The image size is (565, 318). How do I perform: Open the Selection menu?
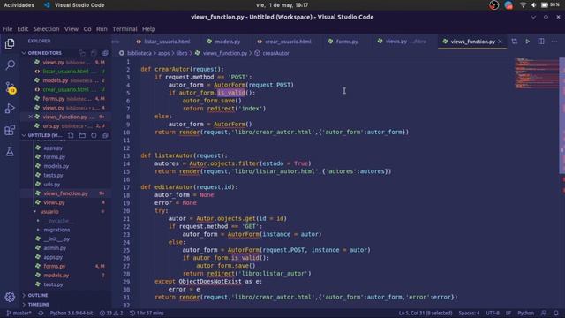pos(46,29)
